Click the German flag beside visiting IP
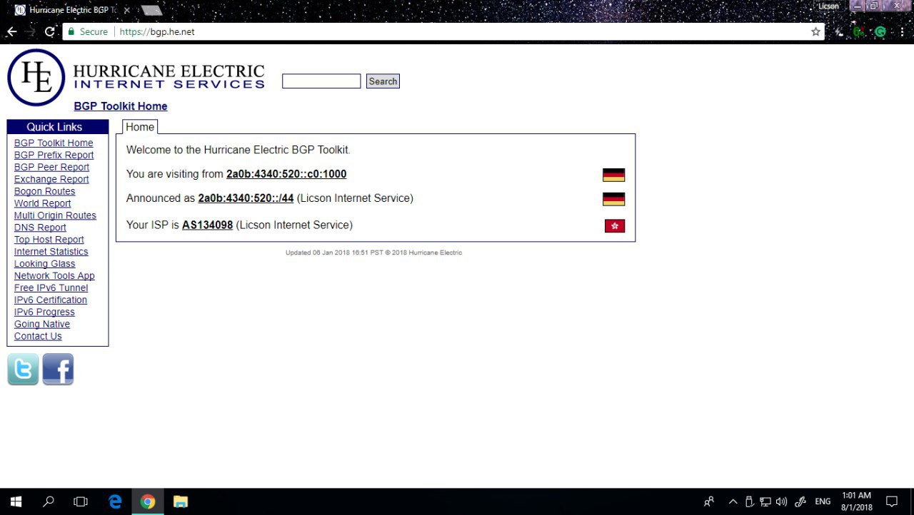The image size is (914, 515). click(x=613, y=175)
